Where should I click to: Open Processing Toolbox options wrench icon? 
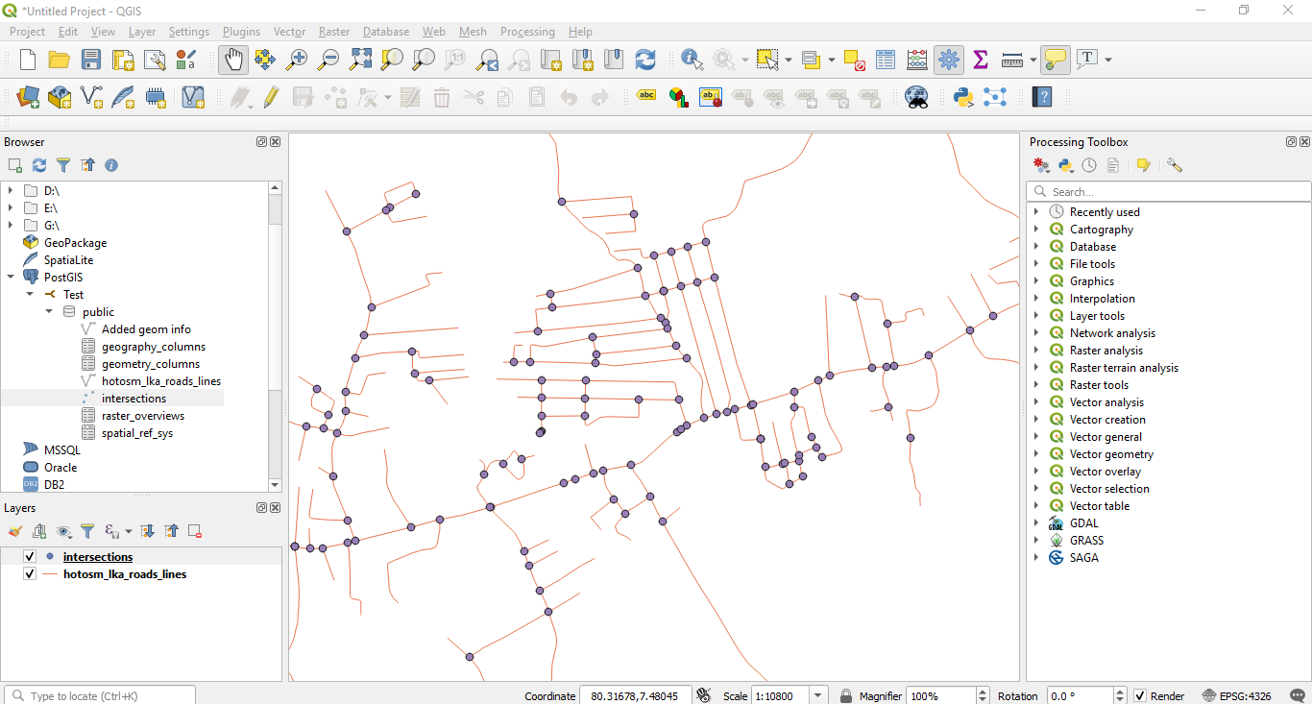(1174, 165)
